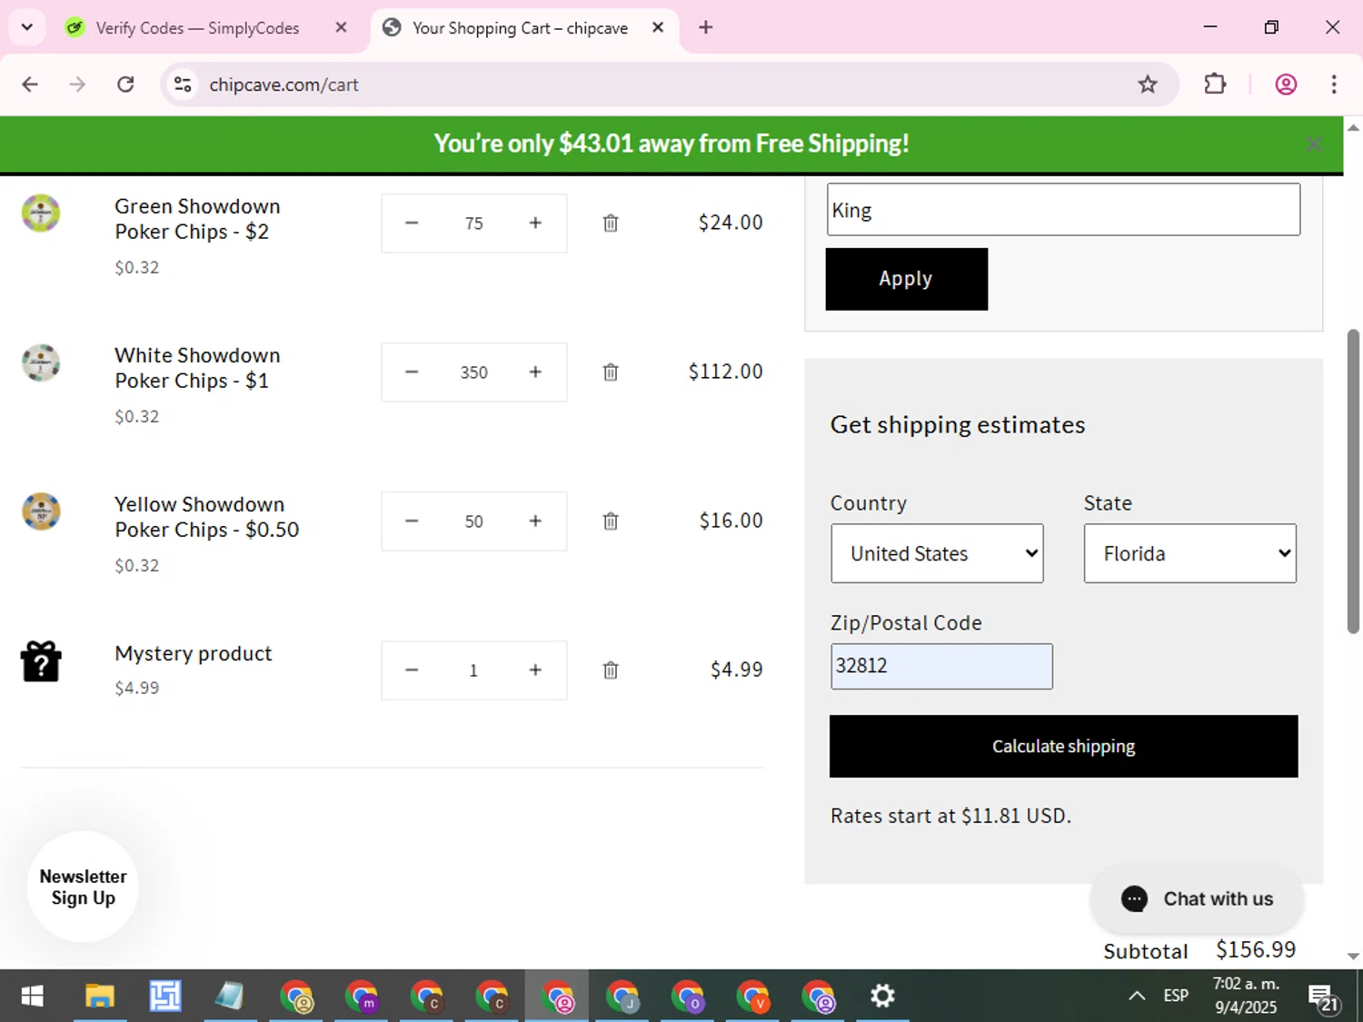The width and height of the screenshot is (1363, 1022).
Task: Open Chat with us widget
Action: [1197, 898]
